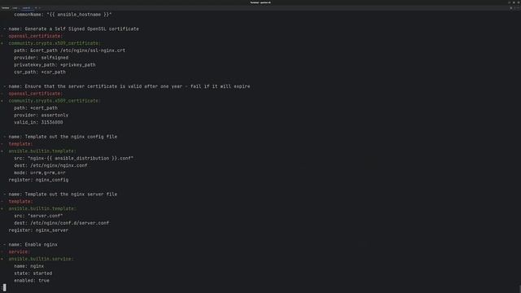Click the 'privatekey_path: *privkey_path' line
The height and width of the screenshot is (293, 521).
coord(55,65)
